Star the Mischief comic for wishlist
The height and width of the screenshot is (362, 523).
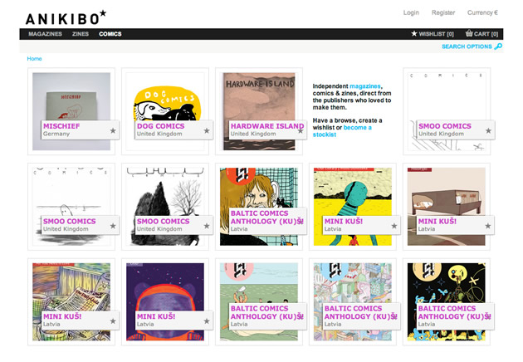(113, 130)
